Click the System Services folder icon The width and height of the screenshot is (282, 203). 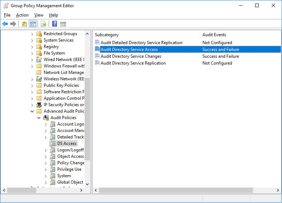coord(39,40)
